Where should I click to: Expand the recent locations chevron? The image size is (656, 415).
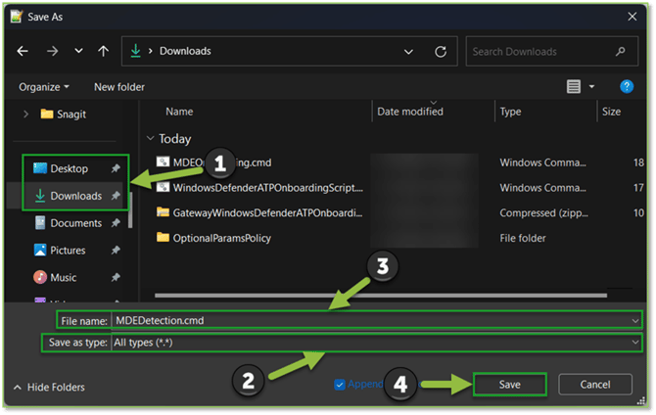[408, 51]
